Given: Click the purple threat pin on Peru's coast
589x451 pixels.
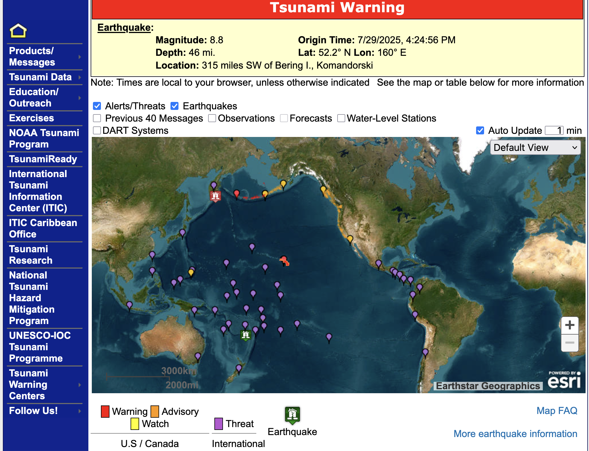Looking at the screenshot, I should click(415, 315).
